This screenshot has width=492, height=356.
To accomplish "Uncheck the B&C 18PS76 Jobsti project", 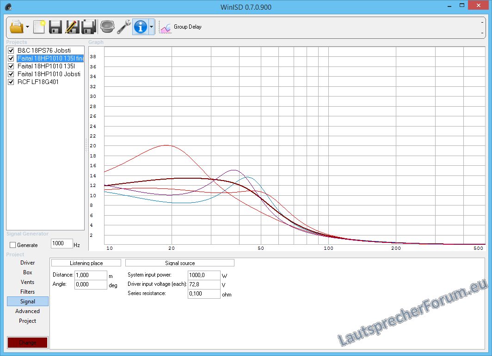I will pyautogui.click(x=11, y=50).
